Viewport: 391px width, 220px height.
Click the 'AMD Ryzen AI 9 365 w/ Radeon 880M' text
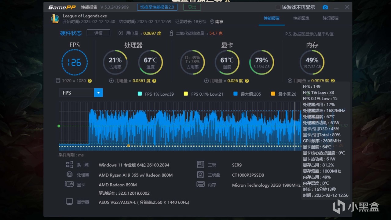(136, 175)
